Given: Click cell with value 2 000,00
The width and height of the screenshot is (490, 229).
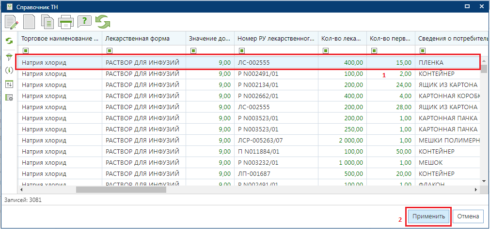Looking at the screenshot, I should click(342, 140).
